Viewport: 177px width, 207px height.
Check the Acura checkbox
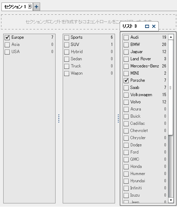pyautogui.click(x=126, y=109)
